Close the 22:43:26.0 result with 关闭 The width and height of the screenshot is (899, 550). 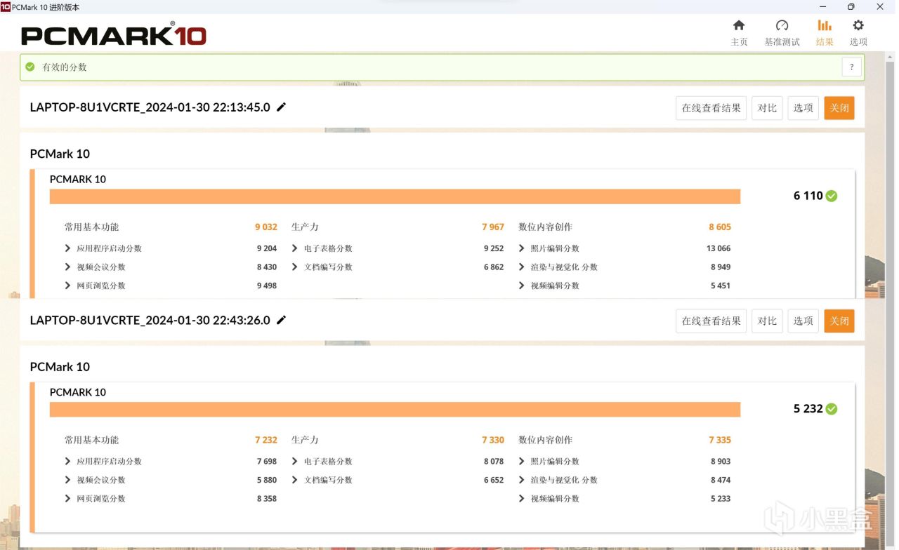coord(839,321)
